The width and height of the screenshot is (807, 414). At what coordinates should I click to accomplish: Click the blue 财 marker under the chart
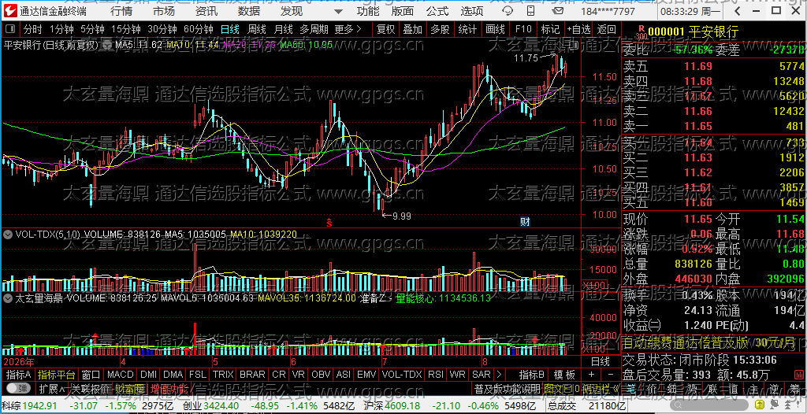click(525, 222)
